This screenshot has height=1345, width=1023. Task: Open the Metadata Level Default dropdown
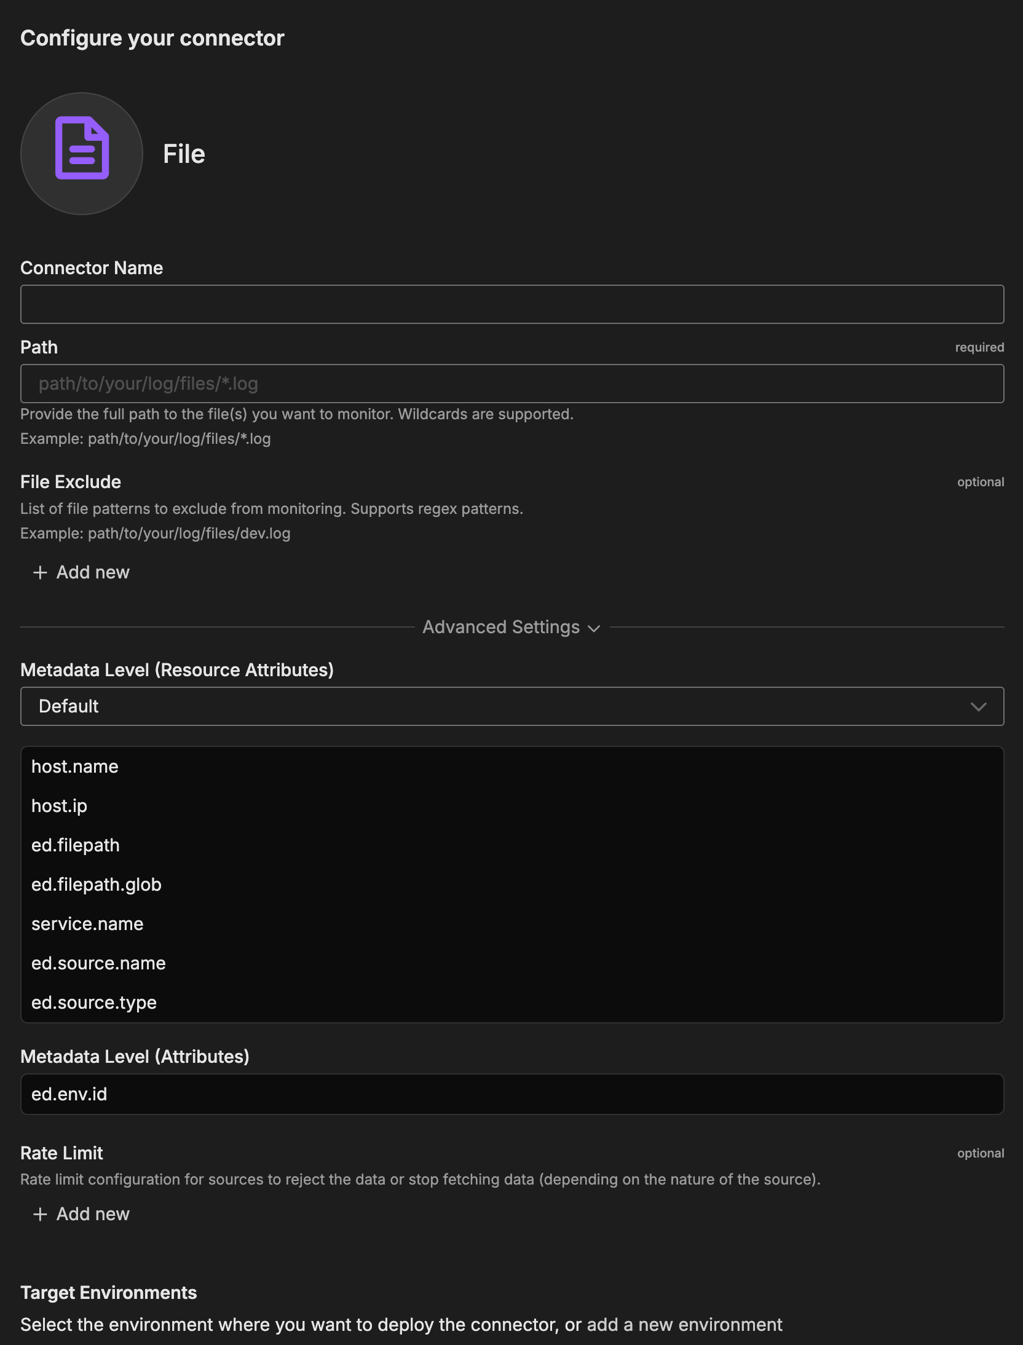coord(511,706)
